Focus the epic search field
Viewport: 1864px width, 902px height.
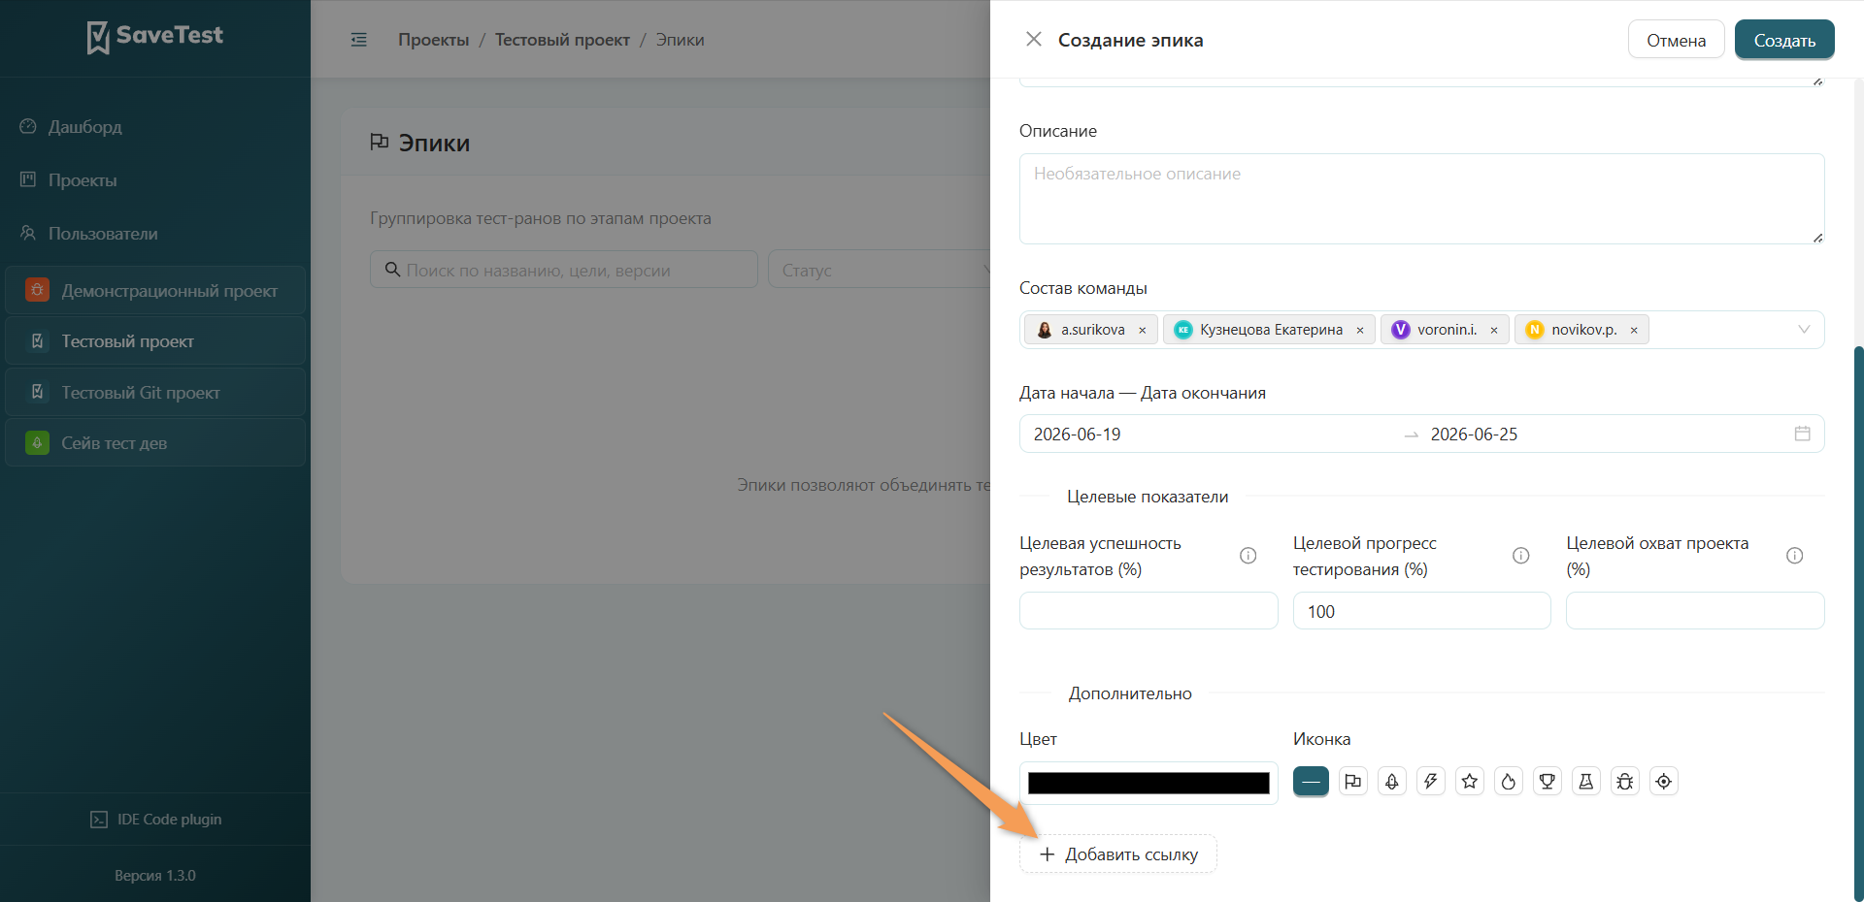point(563,270)
